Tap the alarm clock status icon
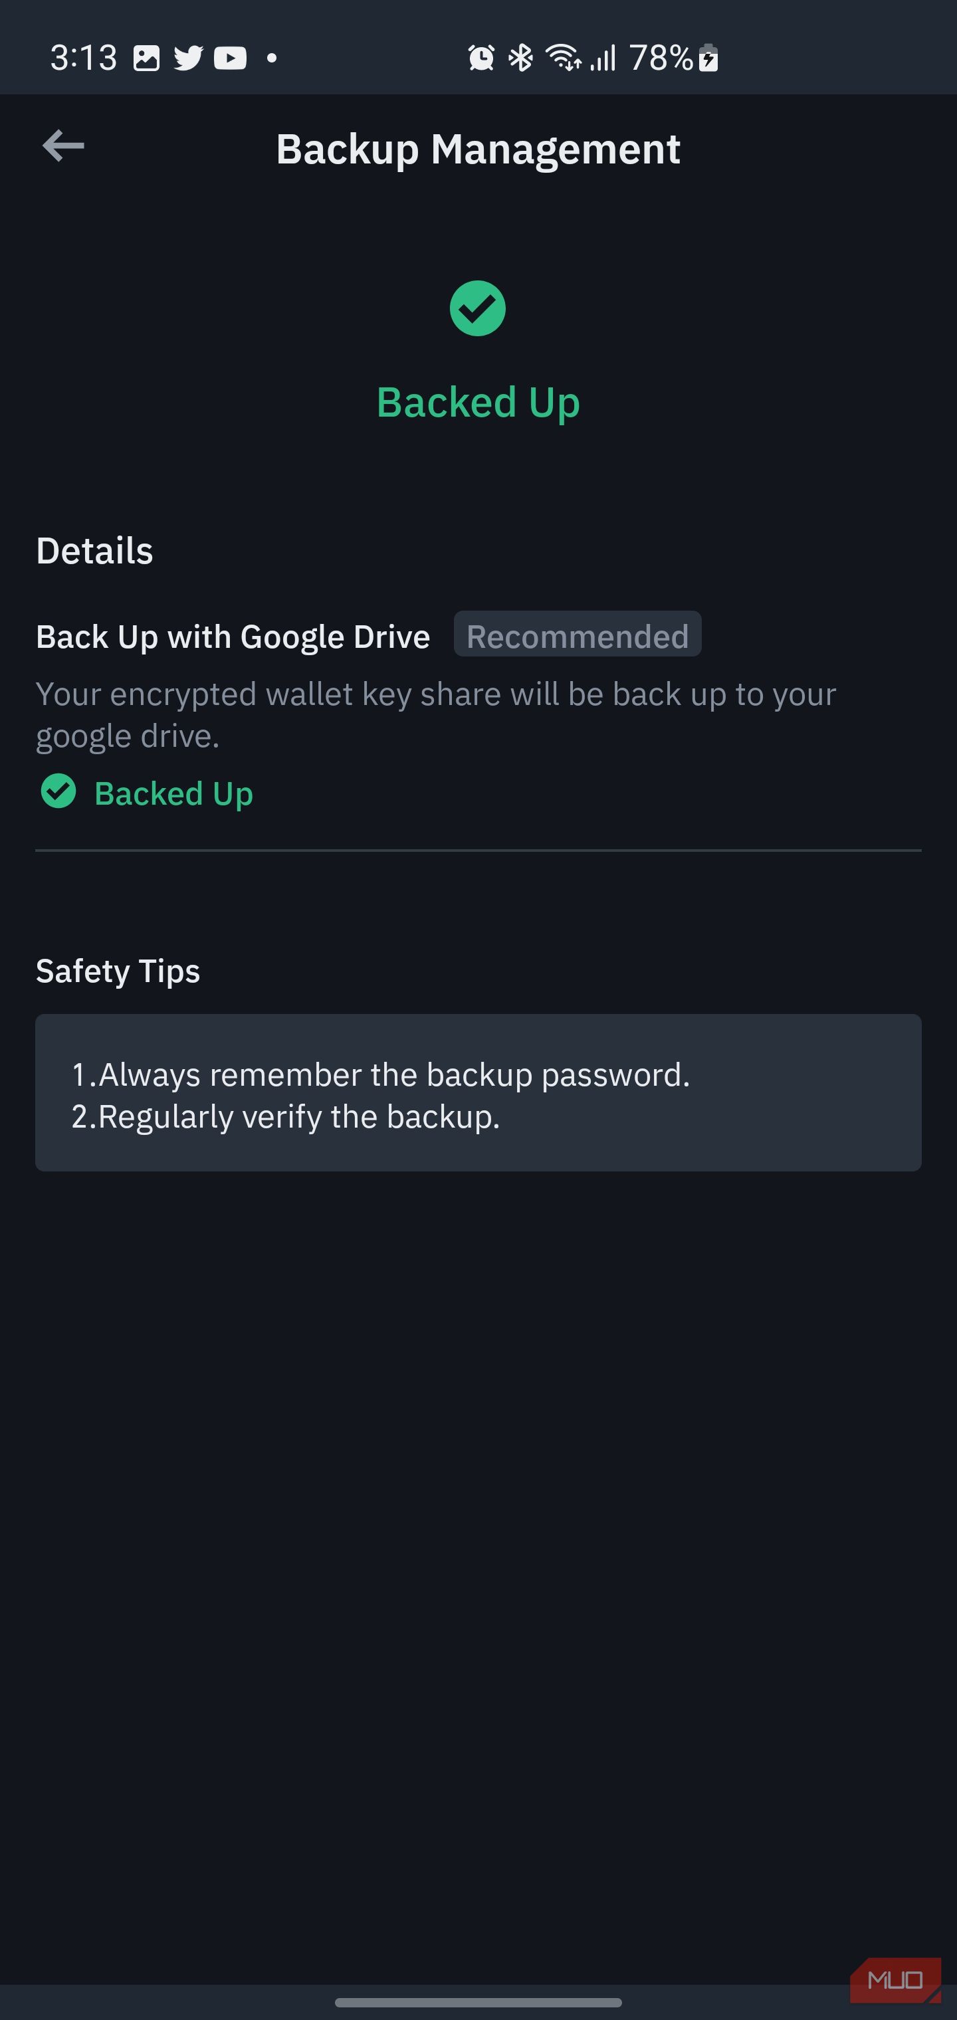 (480, 56)
